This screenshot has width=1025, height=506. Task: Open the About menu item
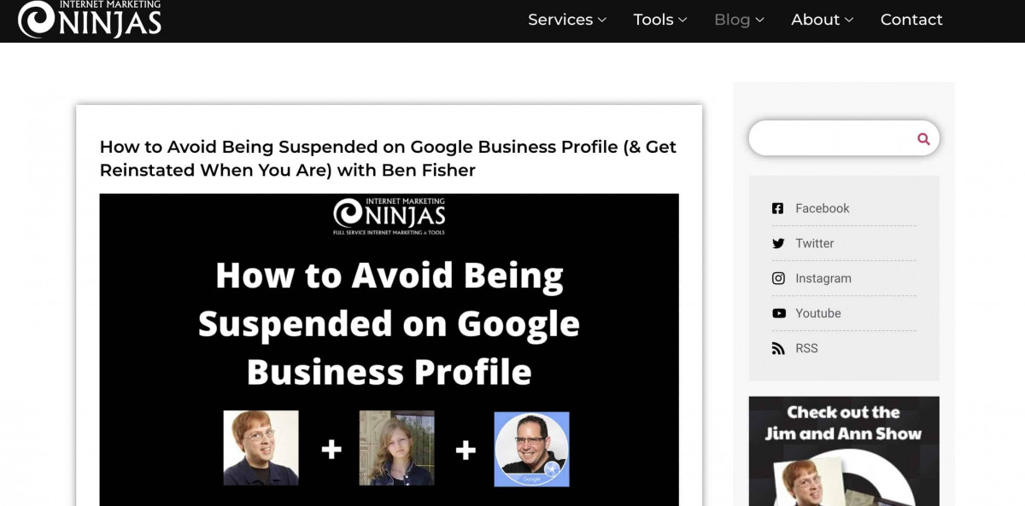(x=822, y=20)
